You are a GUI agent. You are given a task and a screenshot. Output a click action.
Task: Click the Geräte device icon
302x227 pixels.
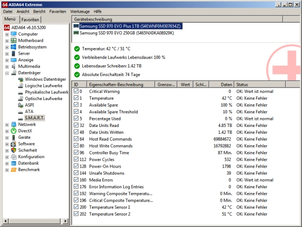tap(14, 137)
